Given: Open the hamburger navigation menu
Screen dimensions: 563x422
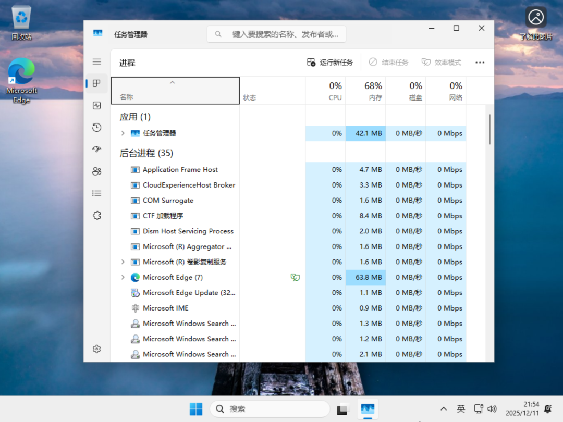Looking at the screenshot, I should click(x=96, y=61).
